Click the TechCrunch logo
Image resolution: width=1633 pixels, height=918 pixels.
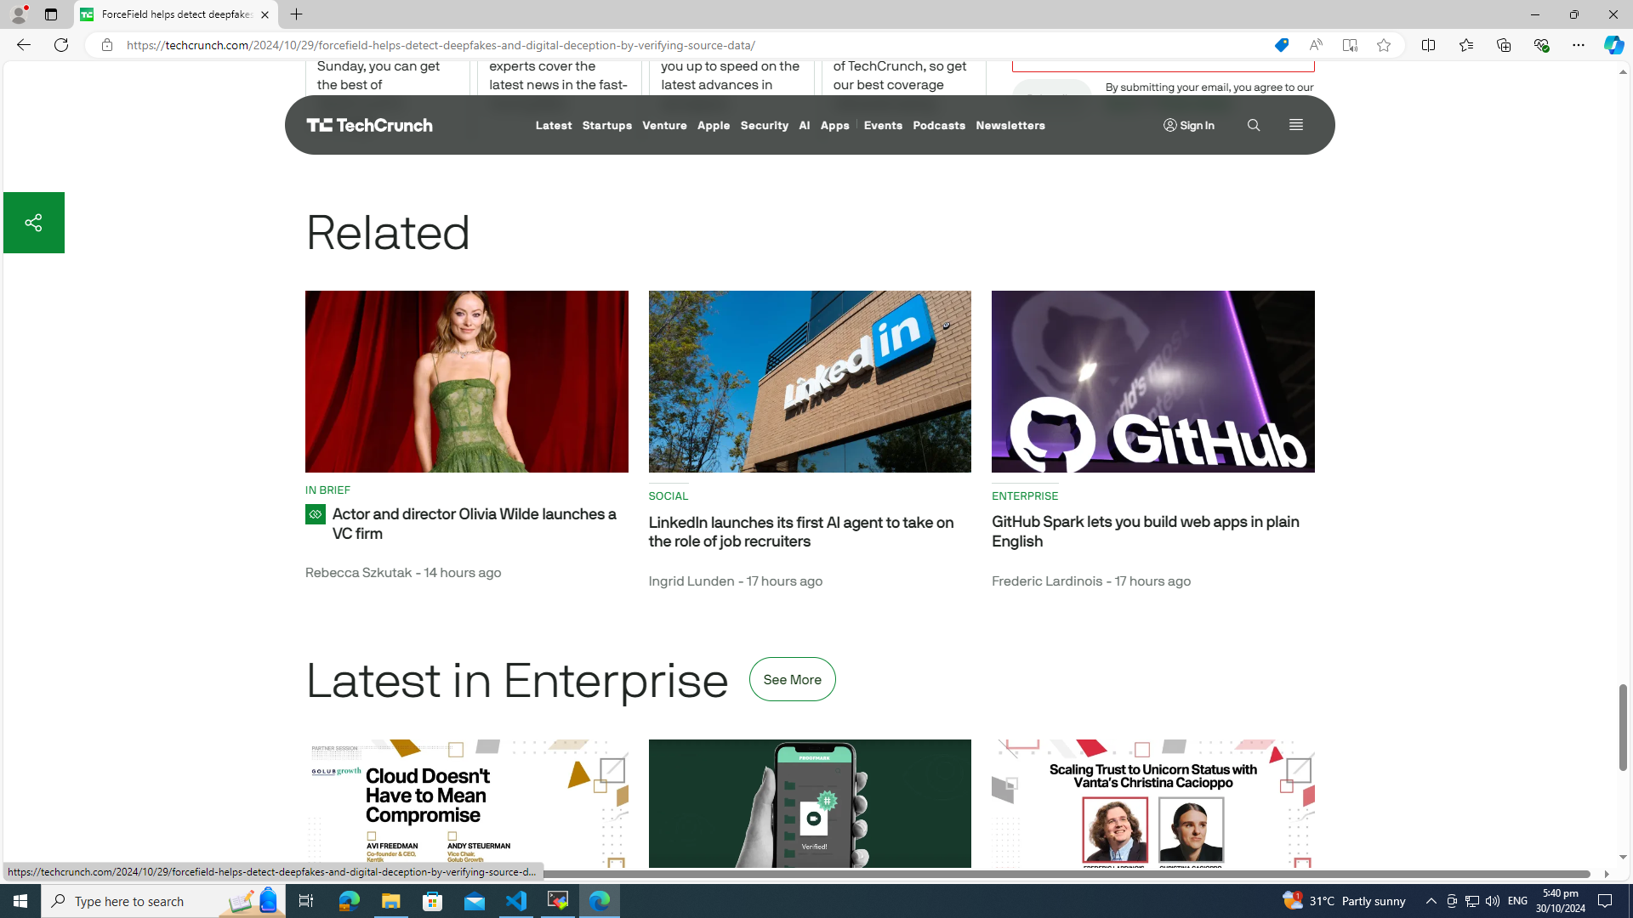tap(369, 125)
